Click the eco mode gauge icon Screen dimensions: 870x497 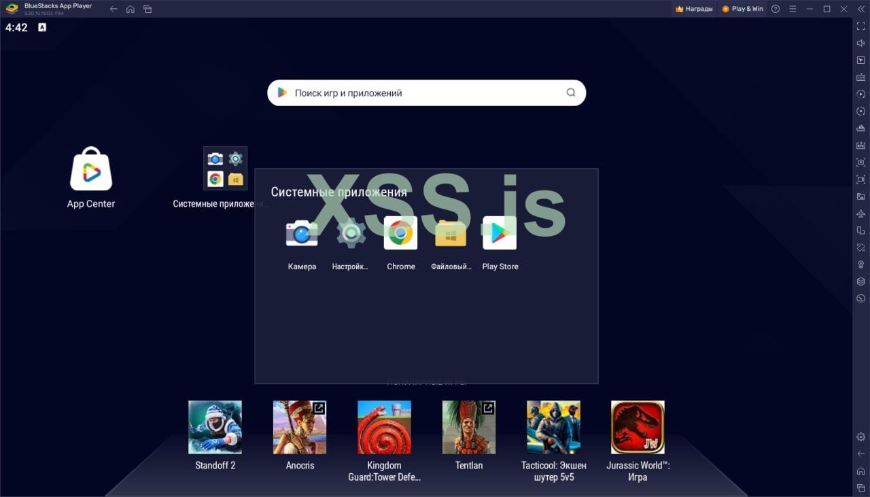point(860,298)
